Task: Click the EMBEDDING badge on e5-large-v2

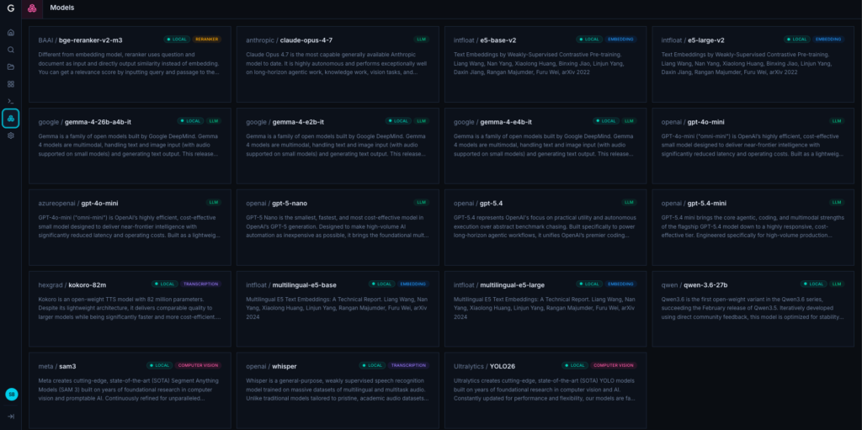Action: tap(829, 40)
